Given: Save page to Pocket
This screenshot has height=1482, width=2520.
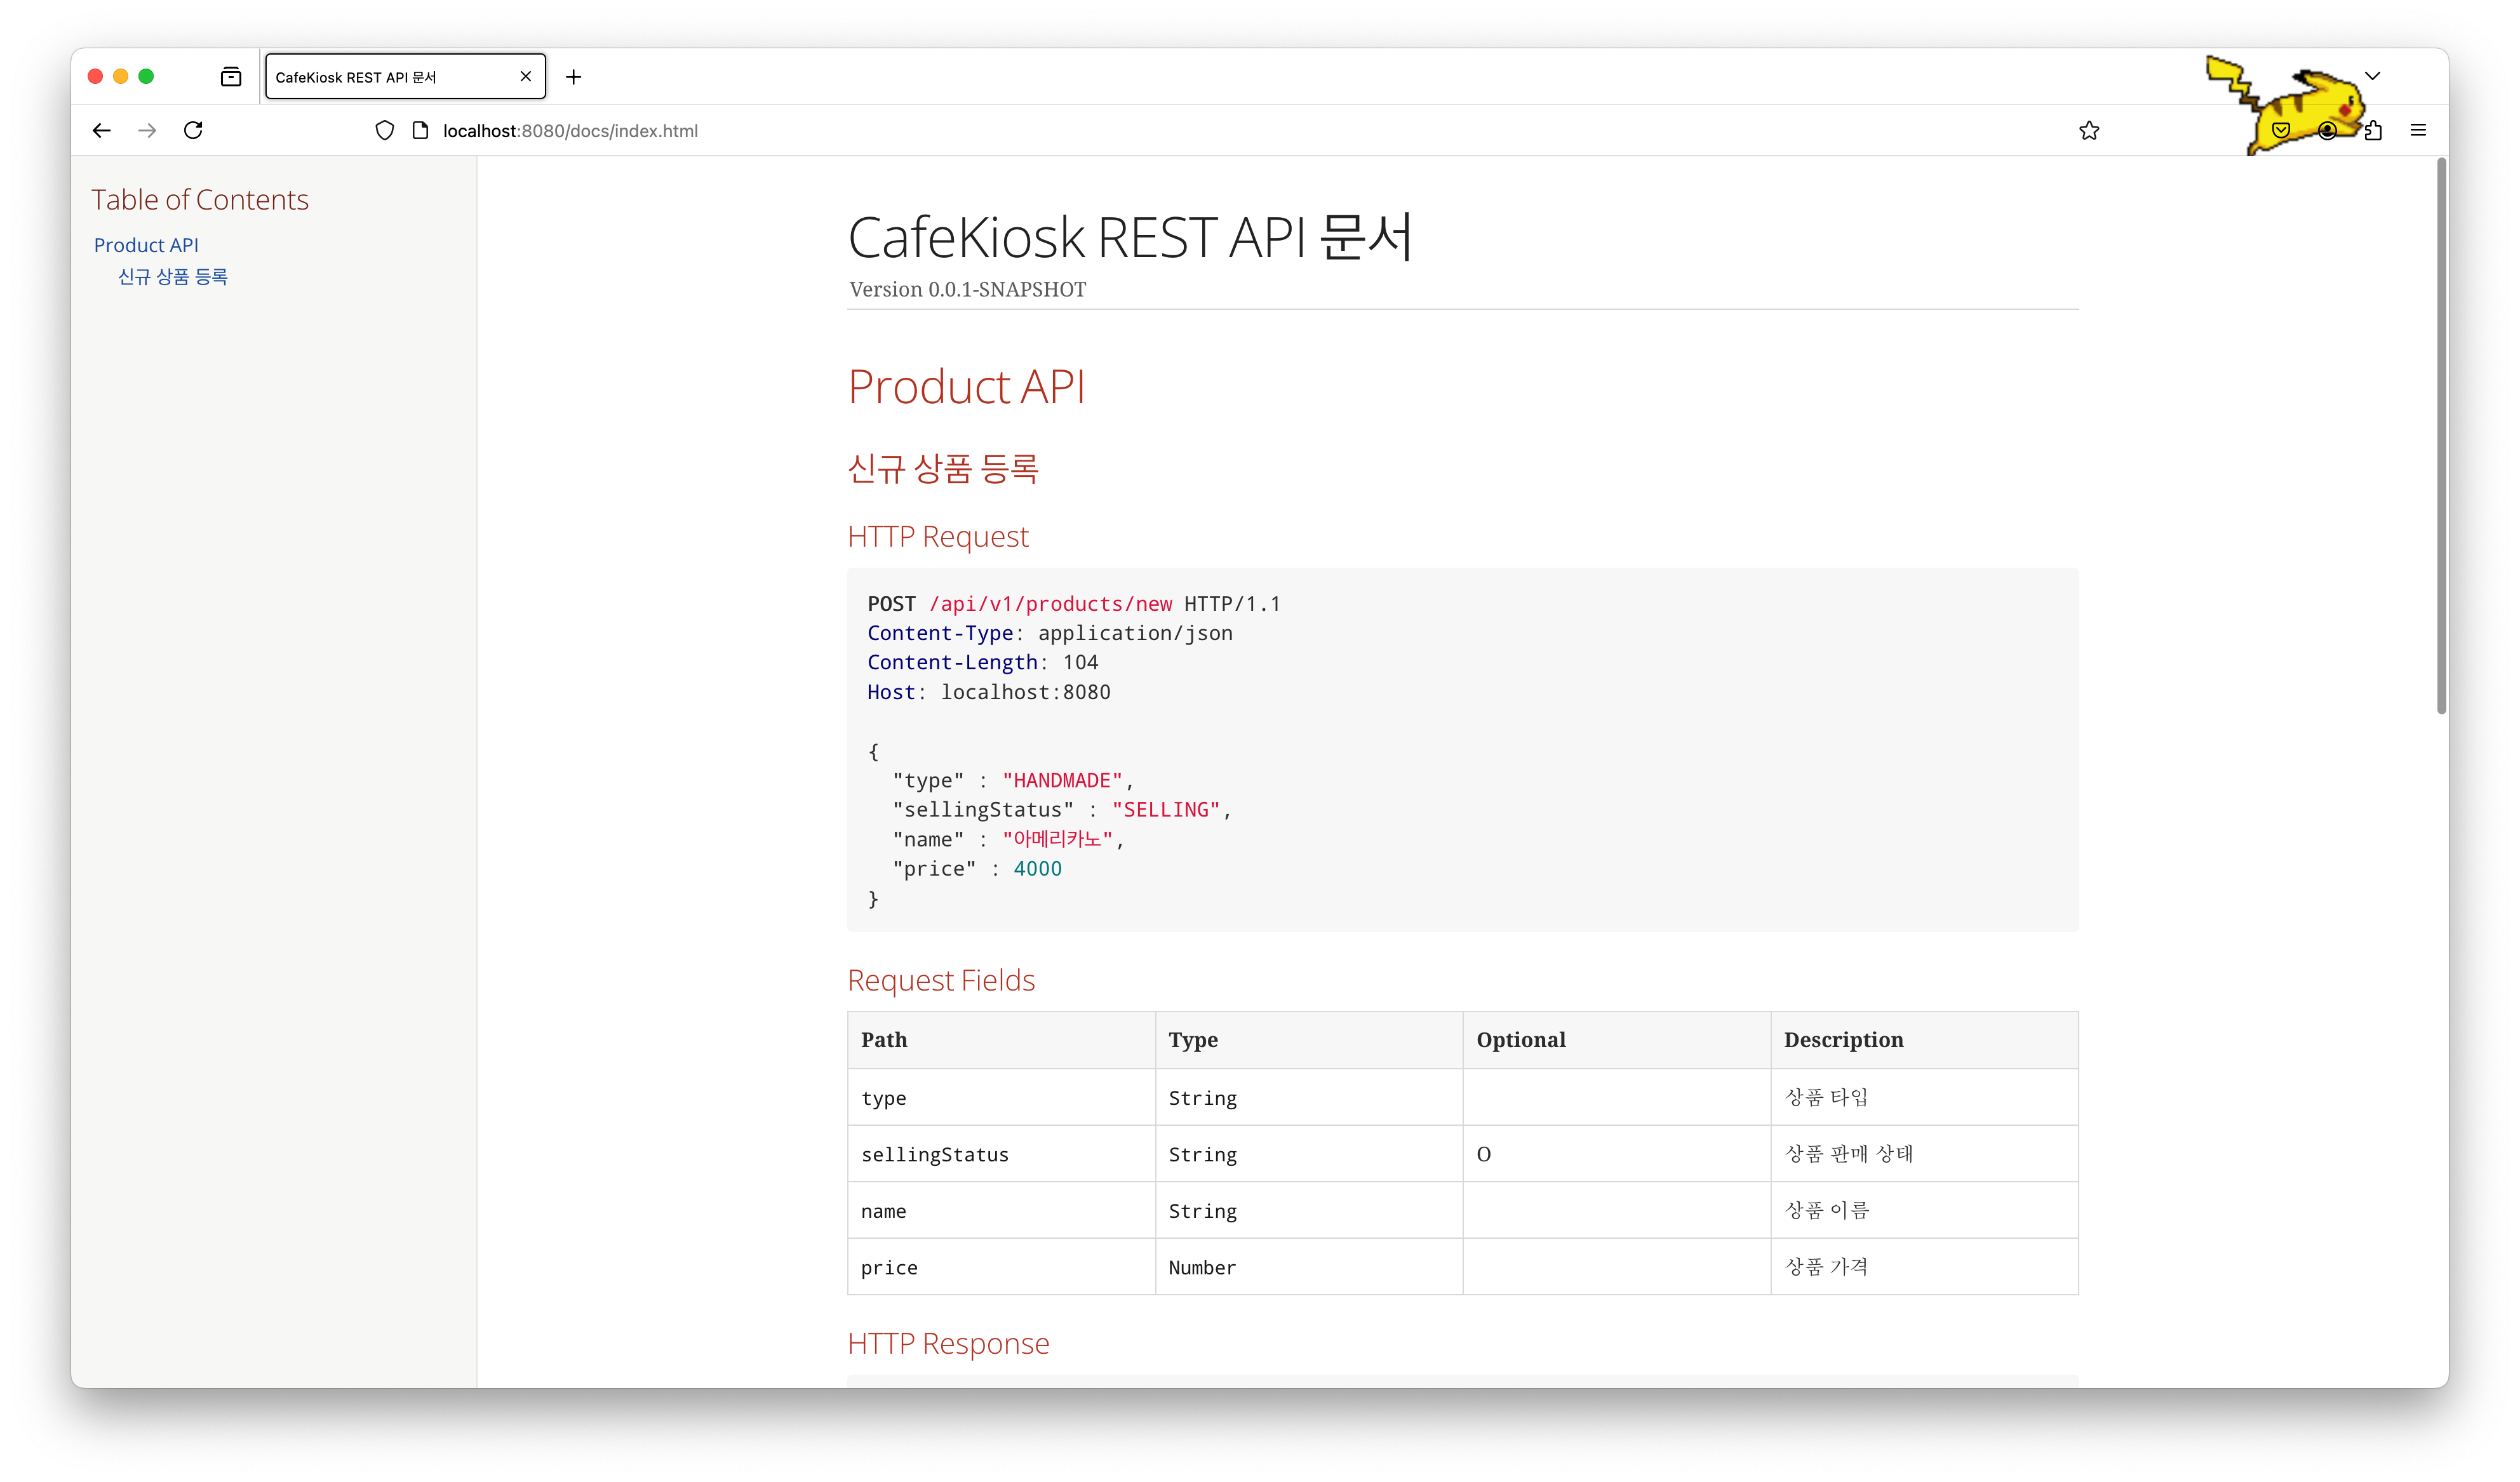Looking at the screenshot, I should (2281, 131).
